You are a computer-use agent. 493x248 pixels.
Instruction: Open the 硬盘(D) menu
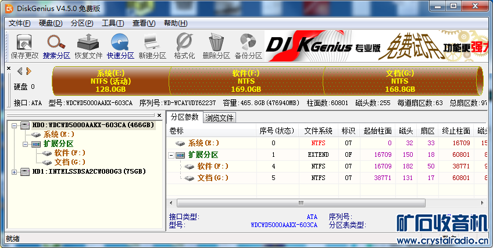coord(51,23)
